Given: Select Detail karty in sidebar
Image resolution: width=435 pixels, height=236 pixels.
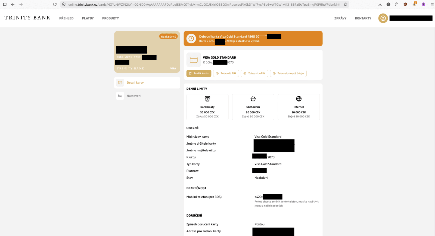Looking at the screenshot, I should (x=147, y=83).
